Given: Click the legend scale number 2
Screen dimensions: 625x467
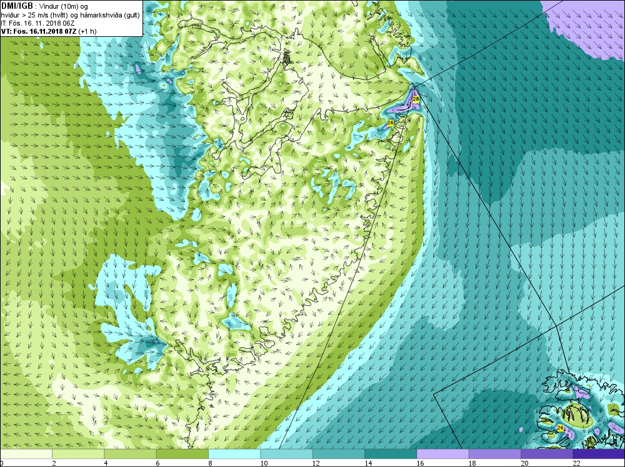Looking at the screenshot, I should click(54, 463).
